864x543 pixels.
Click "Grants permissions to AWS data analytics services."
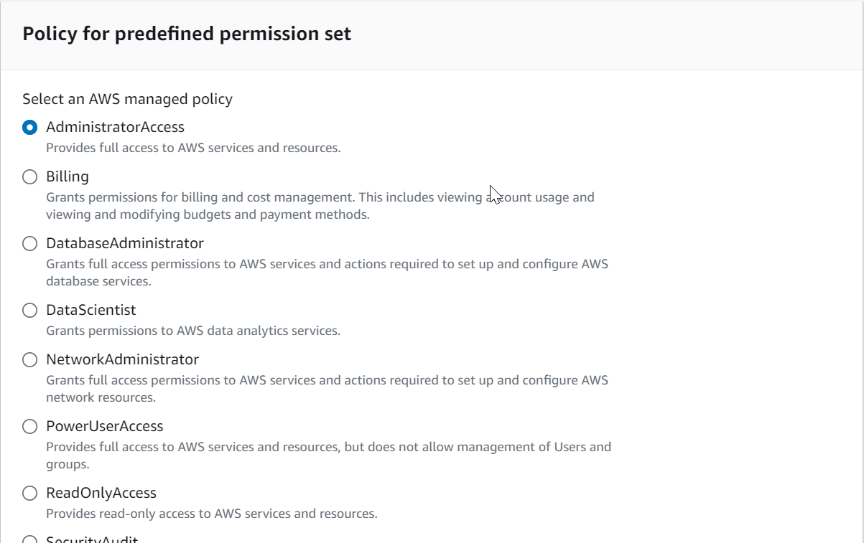click(193, 331)
